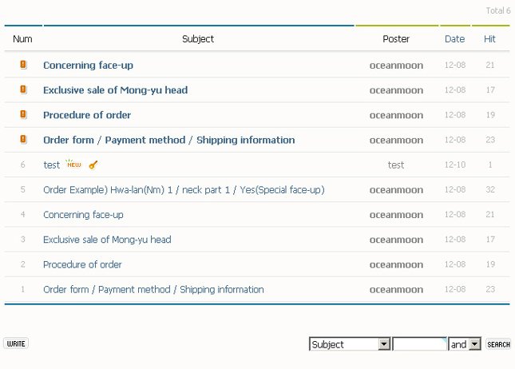Click notice icon beside pinned bold "Procedure of order"
The height and width of the screenshot is (369, 515).
coord(23,114)
